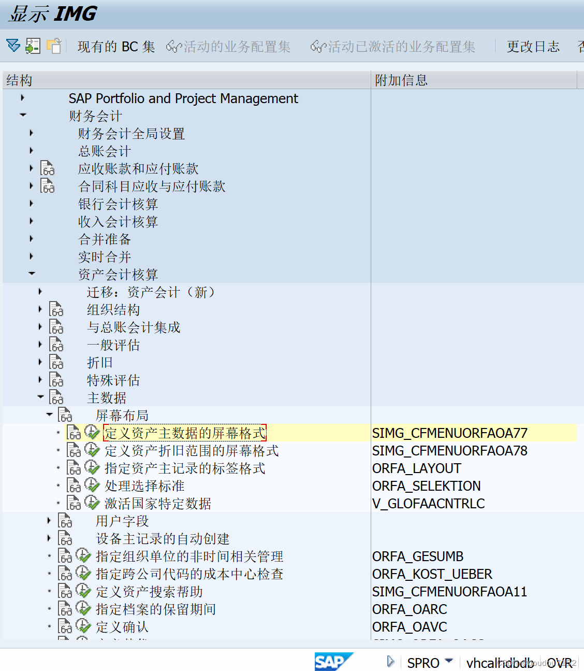Click 现有的 BC 集 button
584x671 pixels.
116,47
